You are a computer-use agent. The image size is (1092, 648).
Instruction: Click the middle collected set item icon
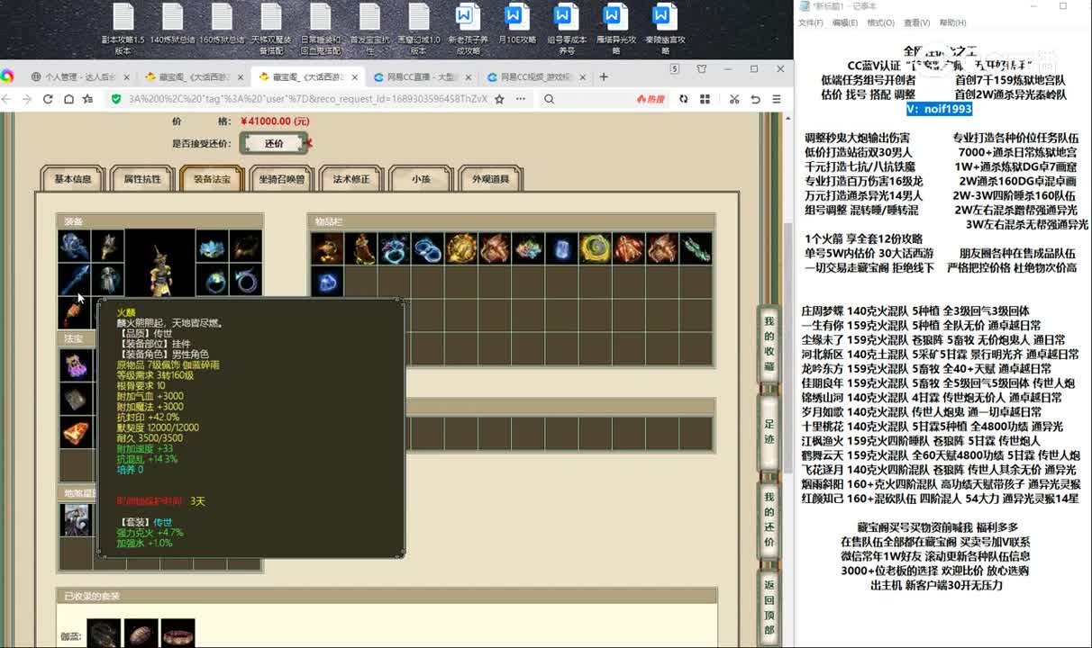click(x=141, y=634)
